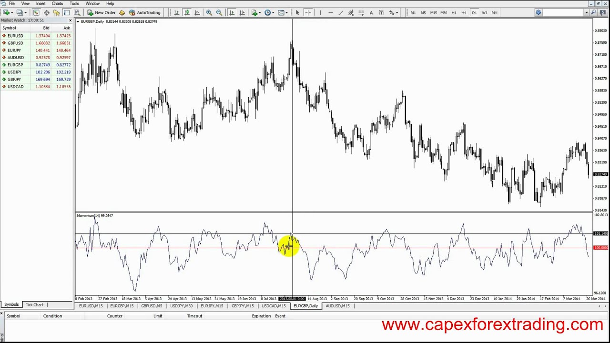
Task: Switch to Tick Chart tab
Action: click(x=34, y=305)
